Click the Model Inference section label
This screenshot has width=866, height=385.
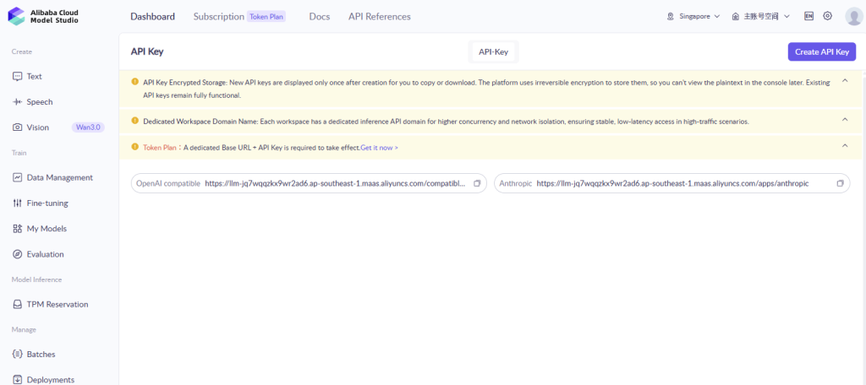pyautogui.click(x=36, y=279)
